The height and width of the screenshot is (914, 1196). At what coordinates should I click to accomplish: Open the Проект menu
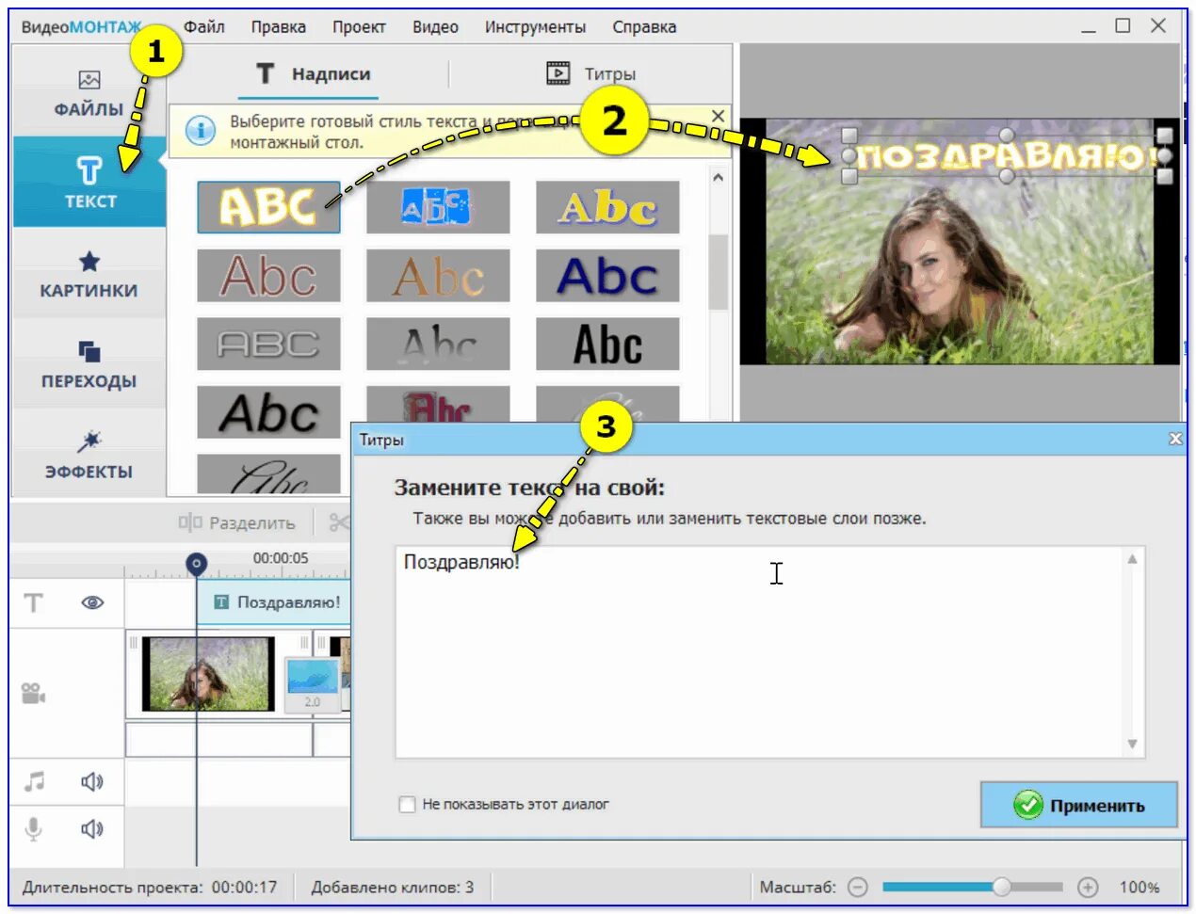click(359, 26)
